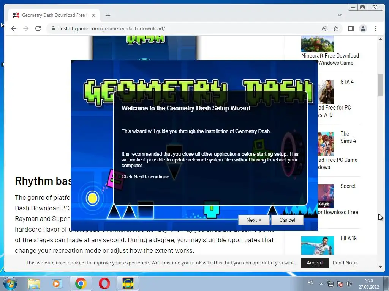Open The Sims 4 sidebar link

(x=348, y=137)
